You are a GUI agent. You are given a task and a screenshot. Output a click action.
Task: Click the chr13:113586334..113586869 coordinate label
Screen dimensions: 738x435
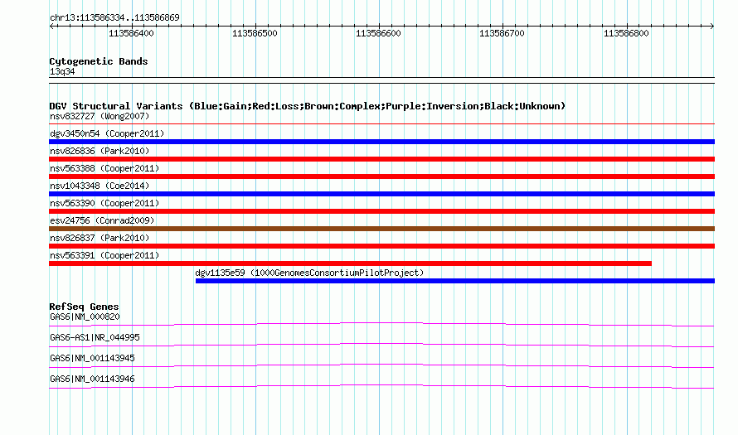[114, 18]
